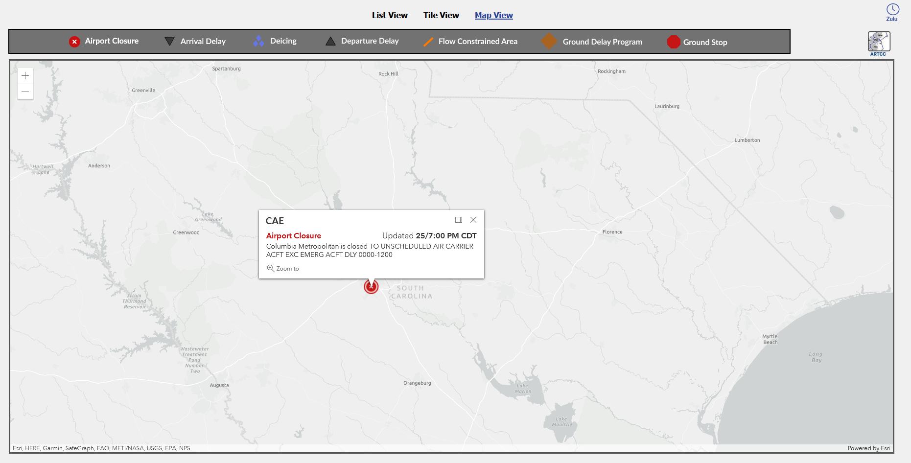This screenshot has height=463, width=911.
Task: Click the Strom Thurmond Reservoir label
Action: (134, 301)
